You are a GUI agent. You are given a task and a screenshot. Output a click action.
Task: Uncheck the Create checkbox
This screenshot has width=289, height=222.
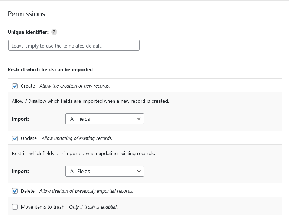pos(15,86)
